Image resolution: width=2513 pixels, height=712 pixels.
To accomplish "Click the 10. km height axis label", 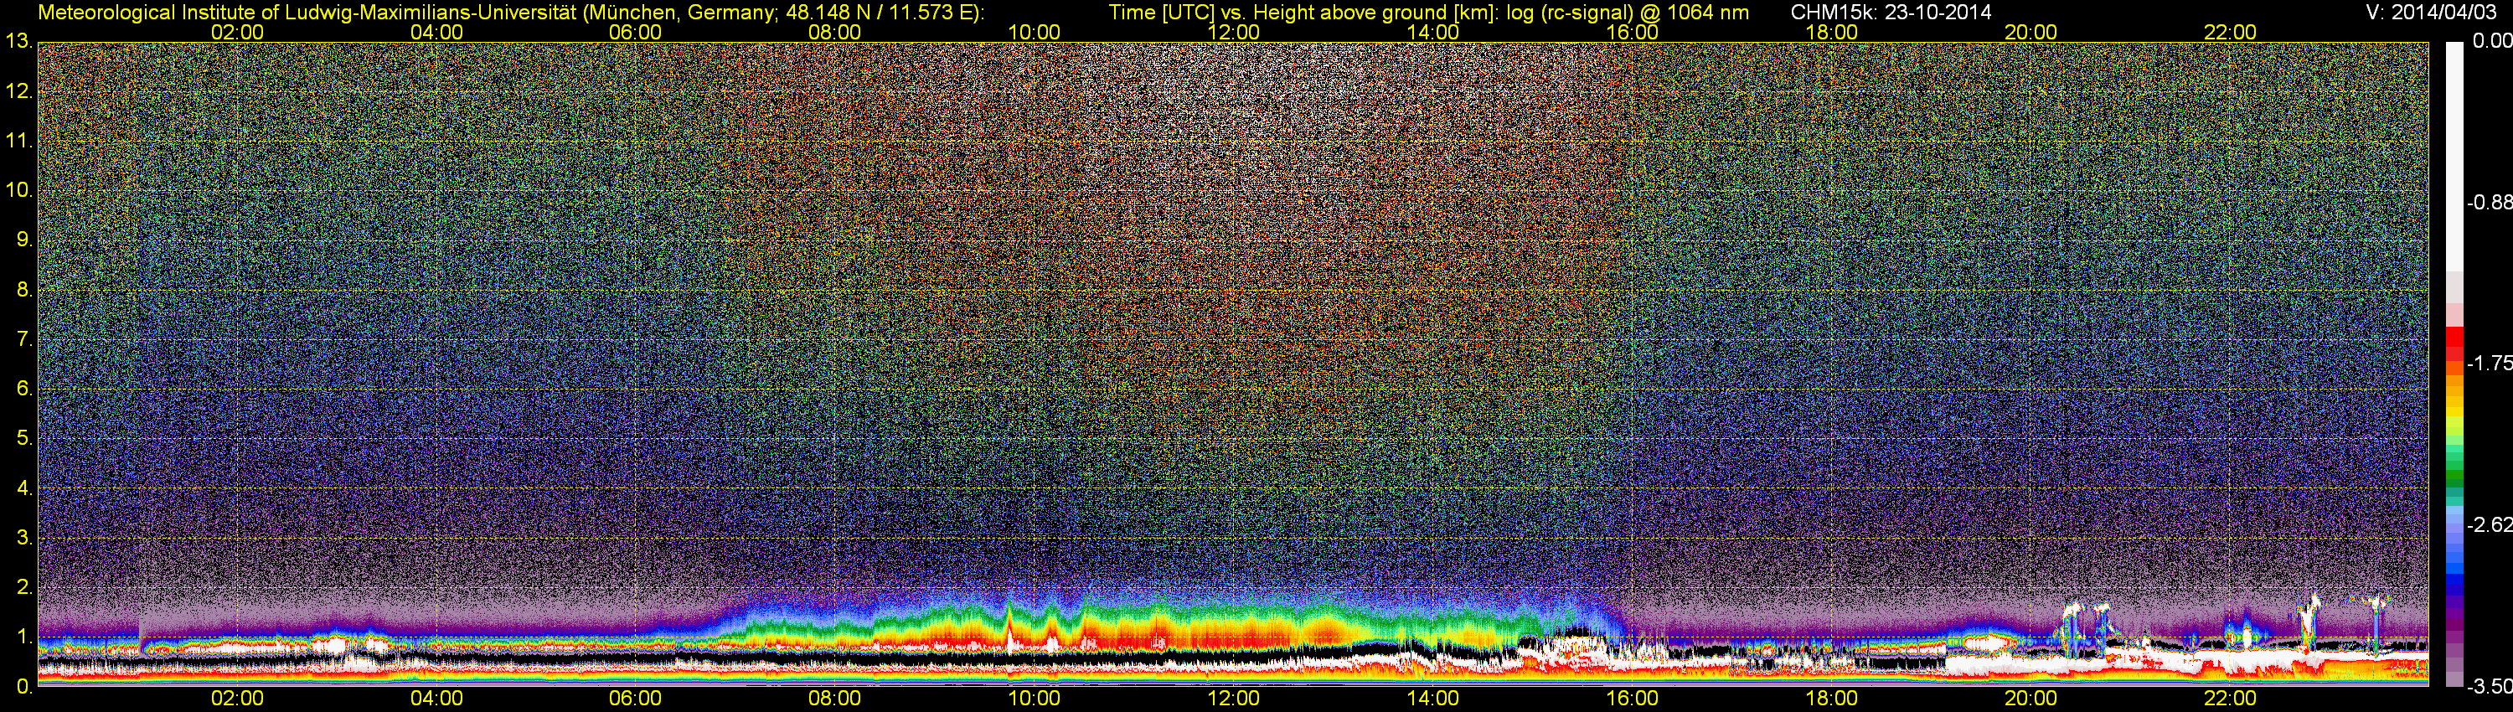I will pyautogui.click(x=18, y=190).
